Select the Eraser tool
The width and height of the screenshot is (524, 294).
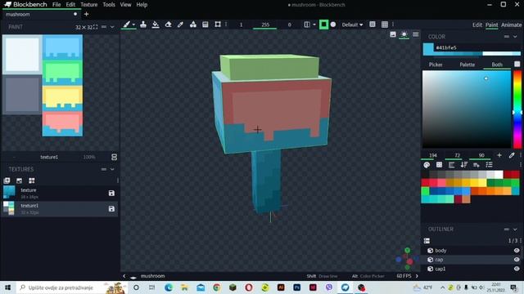[x=168, y=24]
